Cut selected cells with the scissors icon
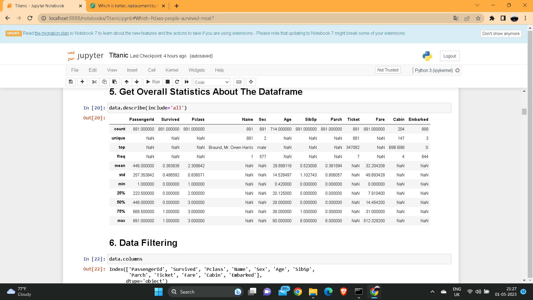The height and width of the screenshot is (300, 533). (x=94, y=82)
